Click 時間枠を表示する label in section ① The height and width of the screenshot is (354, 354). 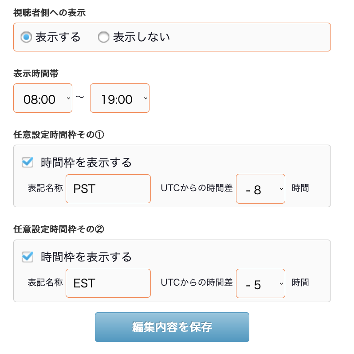point(86,162)
